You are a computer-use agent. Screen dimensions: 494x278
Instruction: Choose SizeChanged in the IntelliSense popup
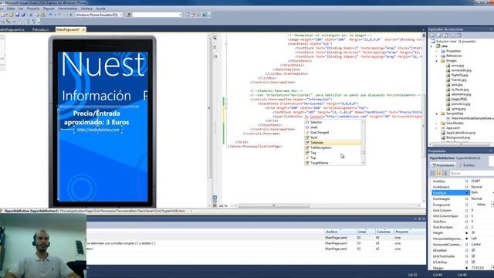320,132
